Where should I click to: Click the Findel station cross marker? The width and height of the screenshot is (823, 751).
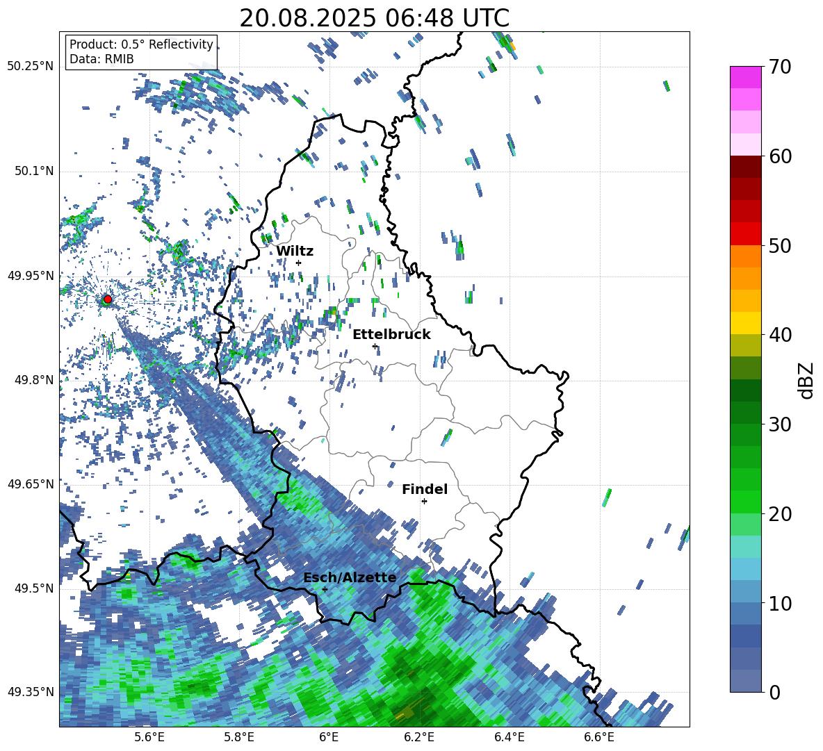pyautogui.click(x=424, y=502)
